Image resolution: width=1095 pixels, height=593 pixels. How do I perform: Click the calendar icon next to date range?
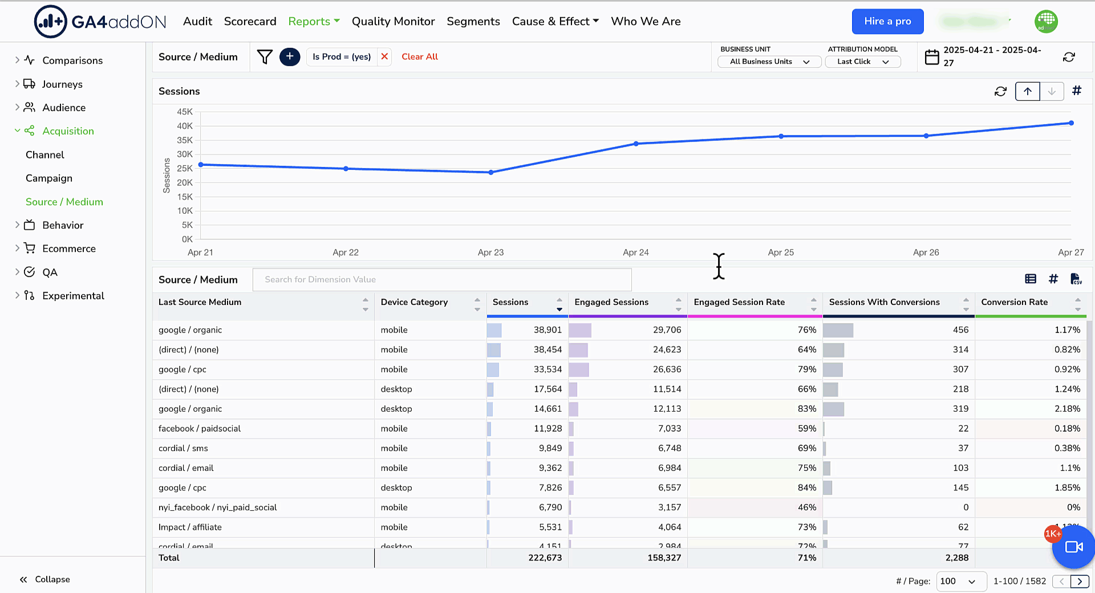coord(932,56)
